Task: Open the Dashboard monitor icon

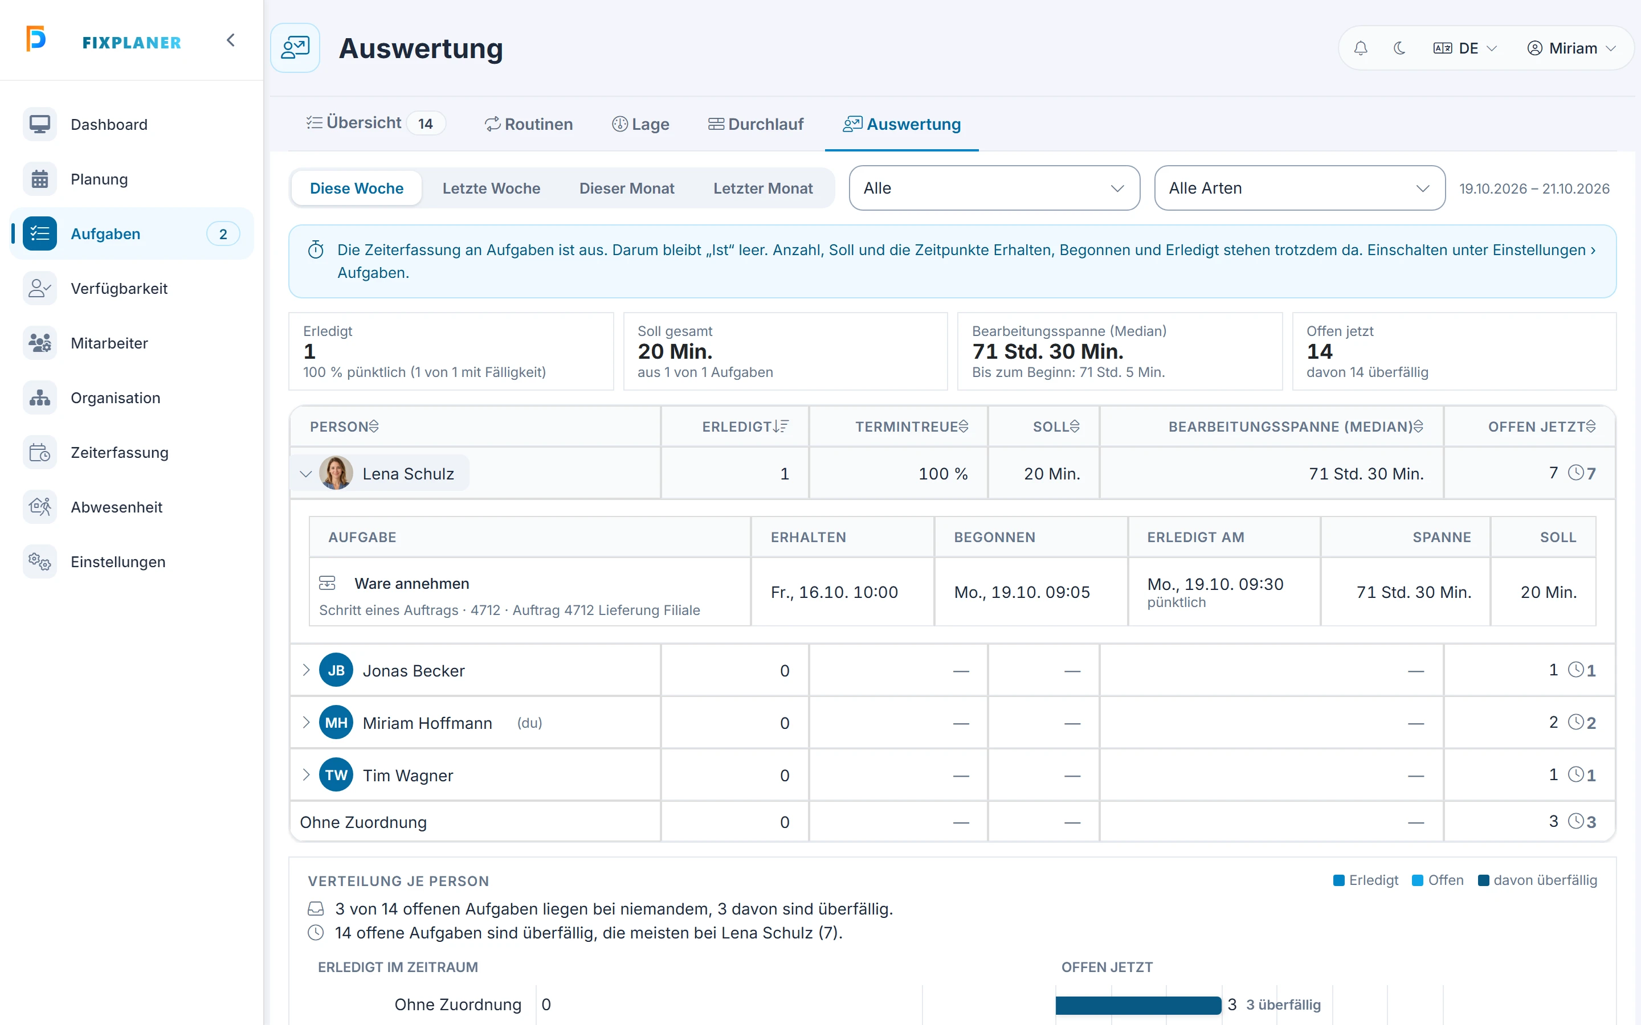Action: tap(40, 124)
